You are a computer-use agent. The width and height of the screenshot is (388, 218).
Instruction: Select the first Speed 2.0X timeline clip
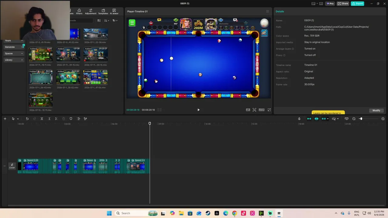pos(31,166)
